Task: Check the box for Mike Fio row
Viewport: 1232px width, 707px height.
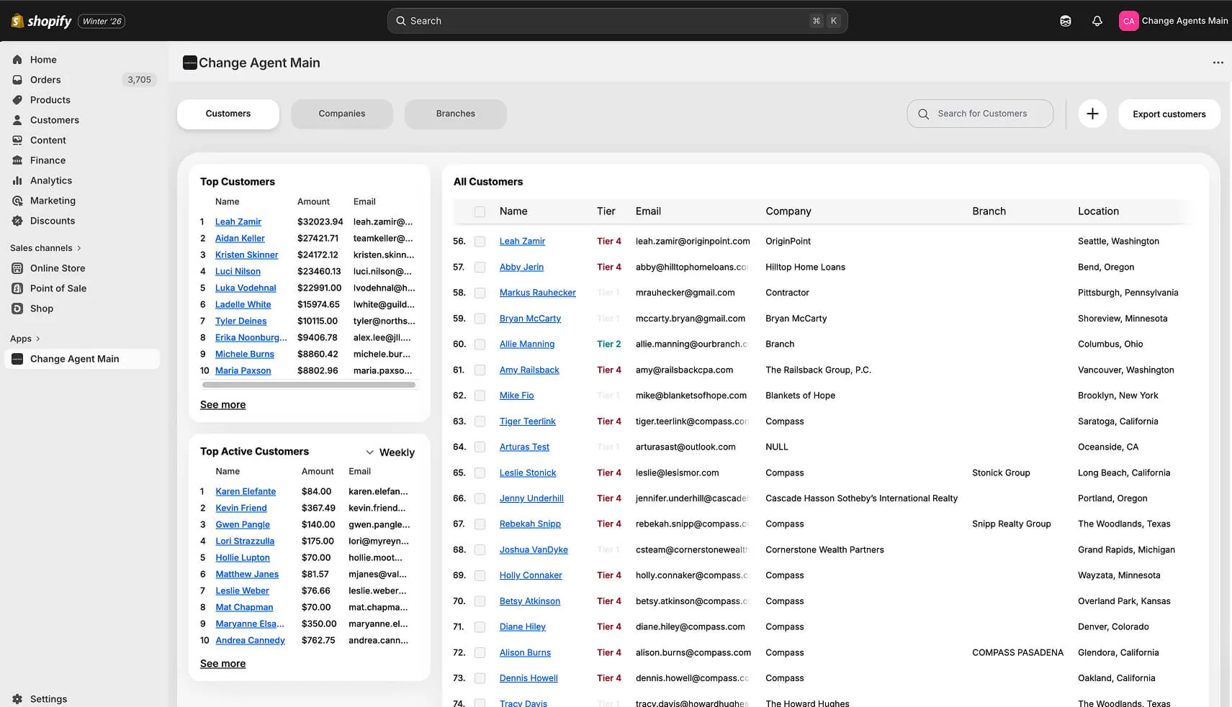Action: (x=480, y=396)
